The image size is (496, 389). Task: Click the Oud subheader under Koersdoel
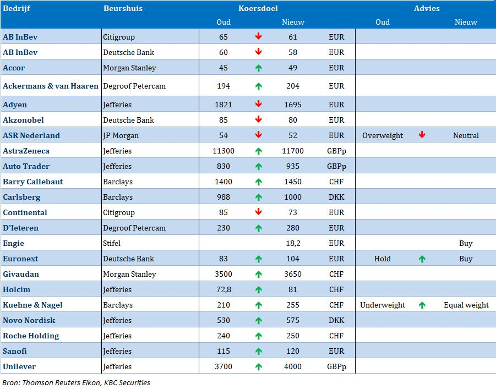[x=224, y=22]
